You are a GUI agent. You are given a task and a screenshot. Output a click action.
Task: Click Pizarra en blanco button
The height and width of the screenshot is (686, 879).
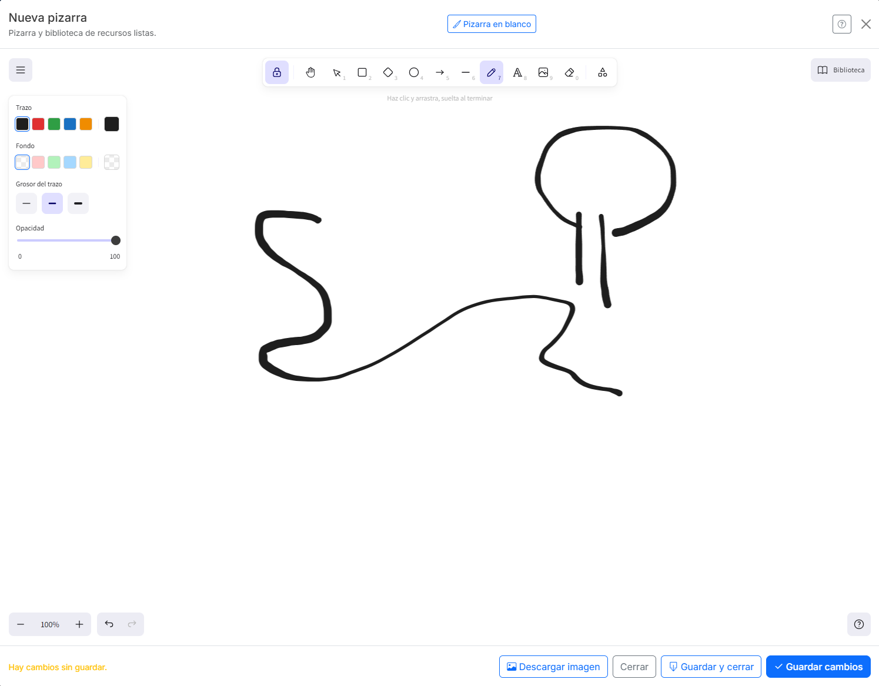pyautogui.click(x=492, y=24)
